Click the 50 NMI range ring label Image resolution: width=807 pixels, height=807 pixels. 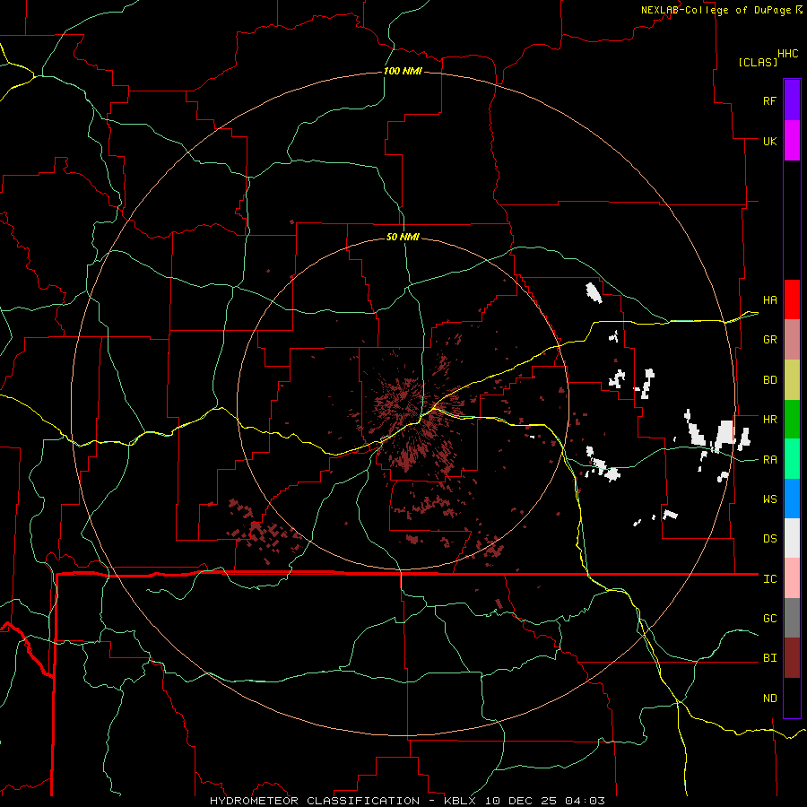[x=403, y=237]
